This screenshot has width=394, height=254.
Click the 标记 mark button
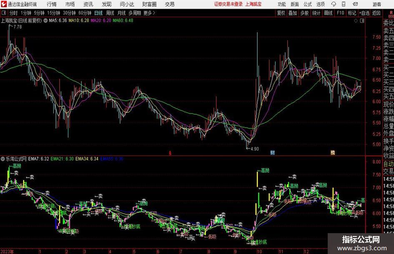point(352,13)
